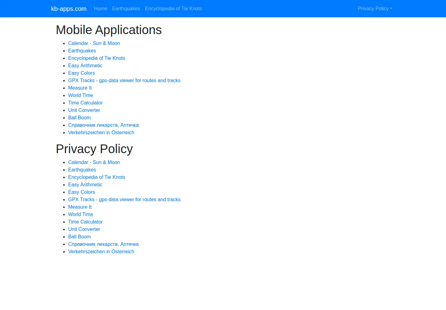View Calendar - Sun & Moon in Privacy Policy list

(94, 162)
